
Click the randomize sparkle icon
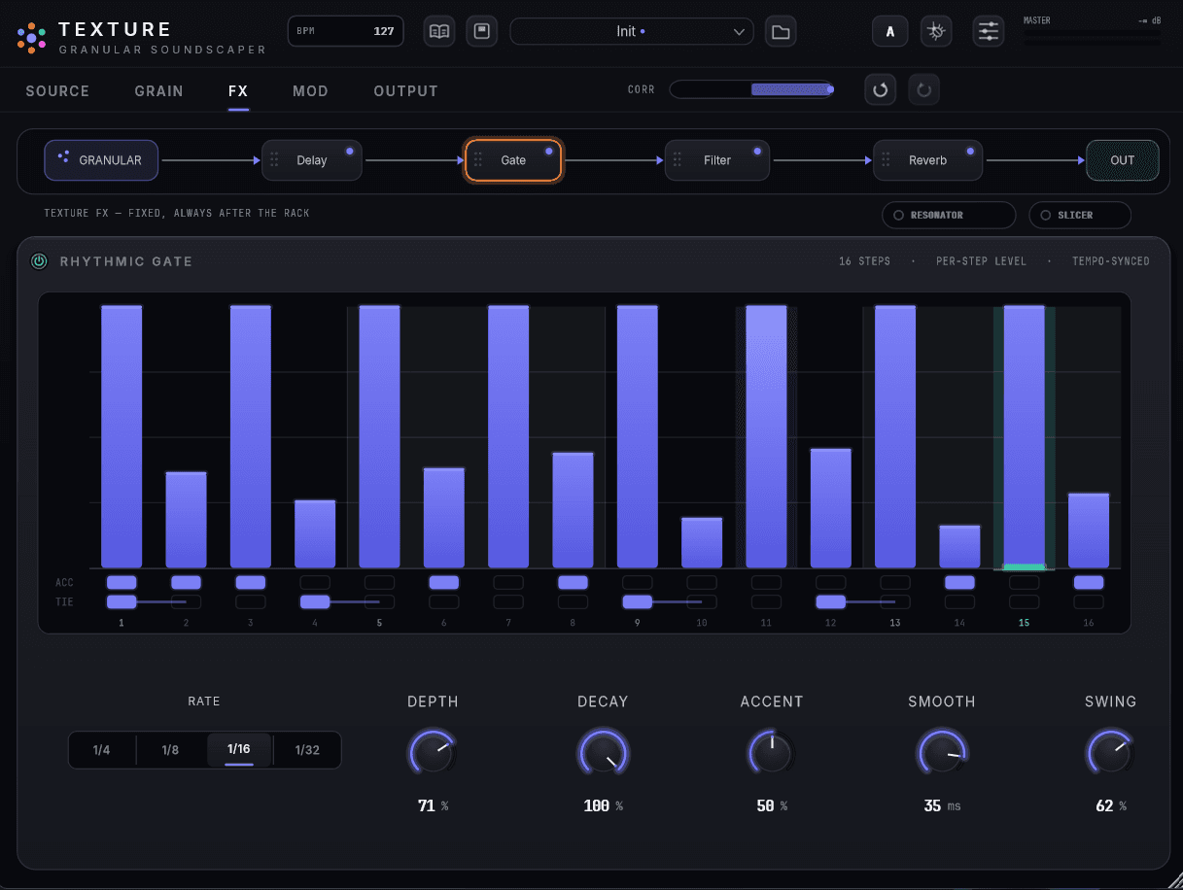pos(936,31)
